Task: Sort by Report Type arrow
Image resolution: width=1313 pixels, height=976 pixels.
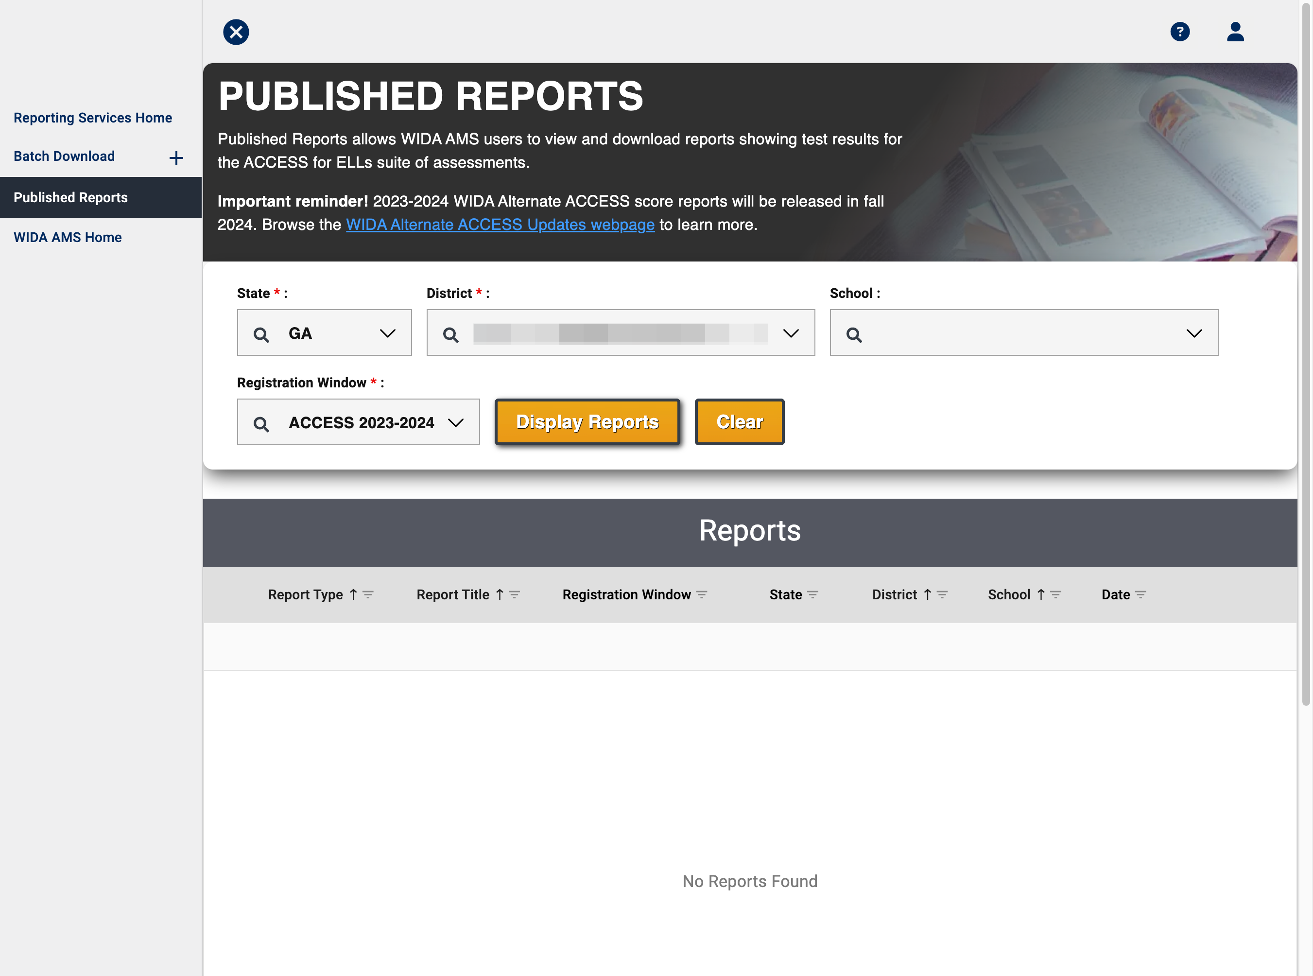Action: click(x=353, y=595)
